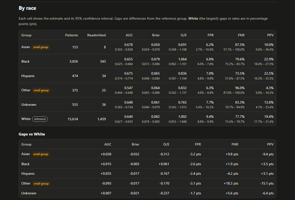Viewport: 295px width, 200px height.
Task: Click the "small group" badge beside Asian in the top table
Action: [x=41, y=47]
